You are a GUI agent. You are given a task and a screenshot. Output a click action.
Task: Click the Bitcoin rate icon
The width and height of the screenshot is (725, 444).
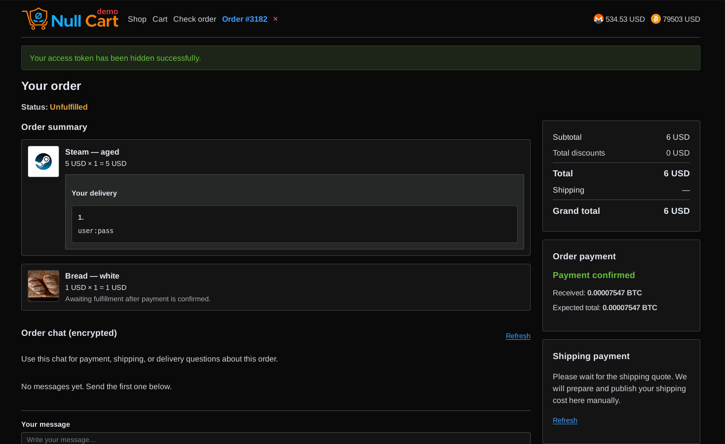click(x=655, y=19)
